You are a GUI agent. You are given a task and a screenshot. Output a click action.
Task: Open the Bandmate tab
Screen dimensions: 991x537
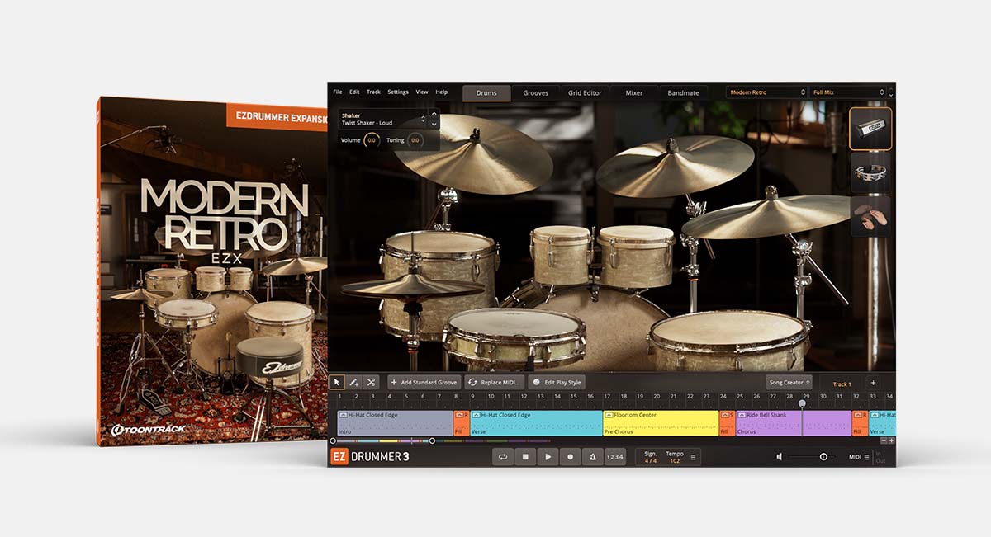[683, 92]
